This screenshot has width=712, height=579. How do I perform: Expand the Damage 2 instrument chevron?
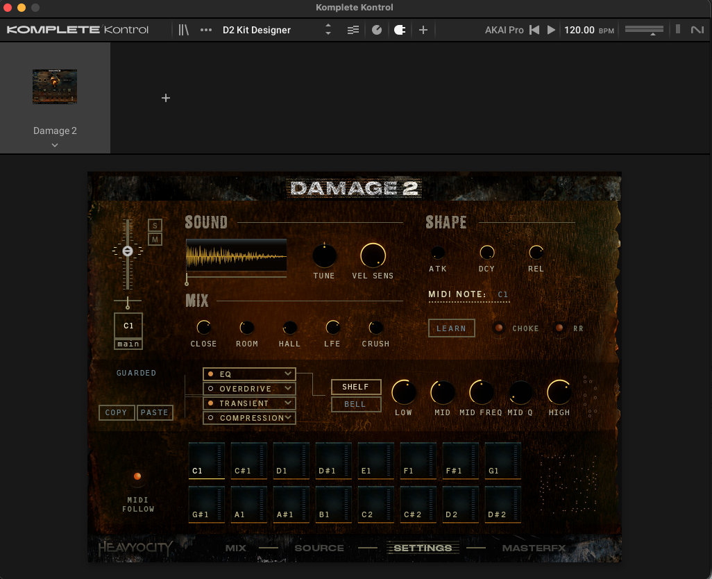coord(54,145)
